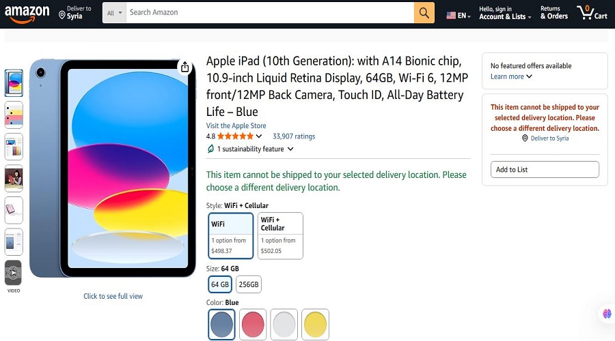Choose the 256GB size option
Screen dimensions: 615x341
coord(249,284)
